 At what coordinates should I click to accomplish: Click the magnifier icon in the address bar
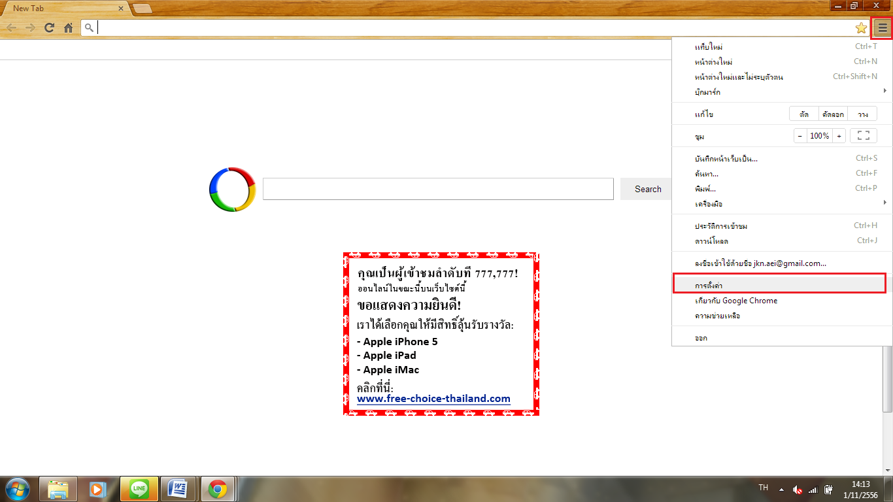point(90,27)
